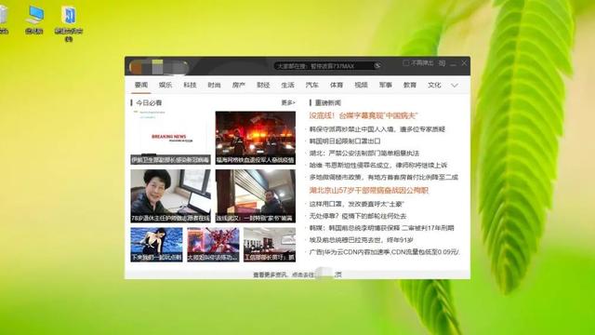Switch to the 科技 tab
This screenshot has height=335, width=595.
(x=190, y=85)
